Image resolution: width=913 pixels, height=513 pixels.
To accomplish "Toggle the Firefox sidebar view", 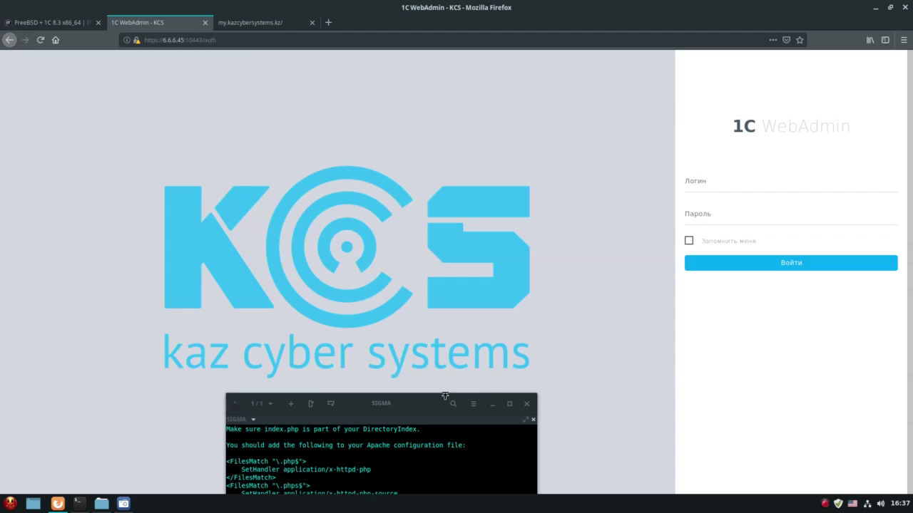I will point(886,40).
